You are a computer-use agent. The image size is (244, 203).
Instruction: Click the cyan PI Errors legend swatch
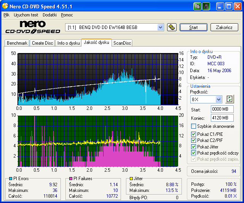(x=11, y=178)
